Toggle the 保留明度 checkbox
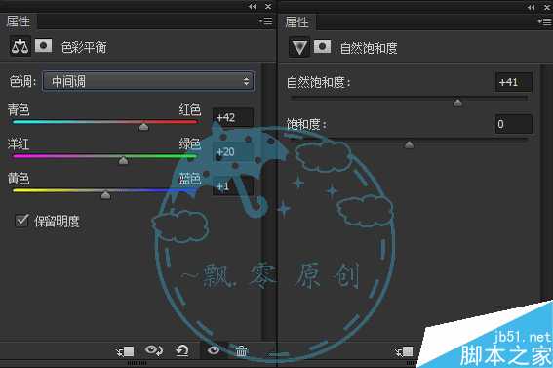 coord(21,221)
